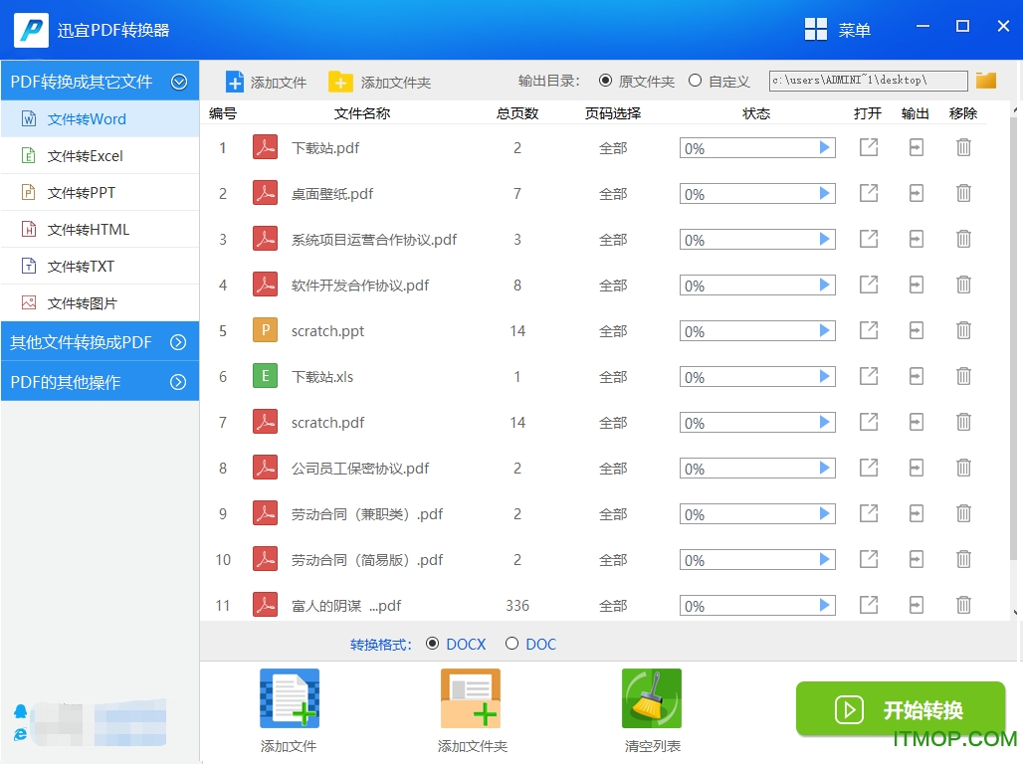Choose DOC as the conversion format

point(513,644)
